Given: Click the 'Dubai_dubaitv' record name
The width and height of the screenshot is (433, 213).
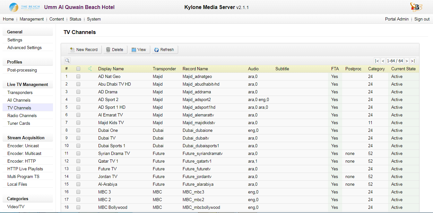Looking at the screenshot, I should [x=196, y=138].
